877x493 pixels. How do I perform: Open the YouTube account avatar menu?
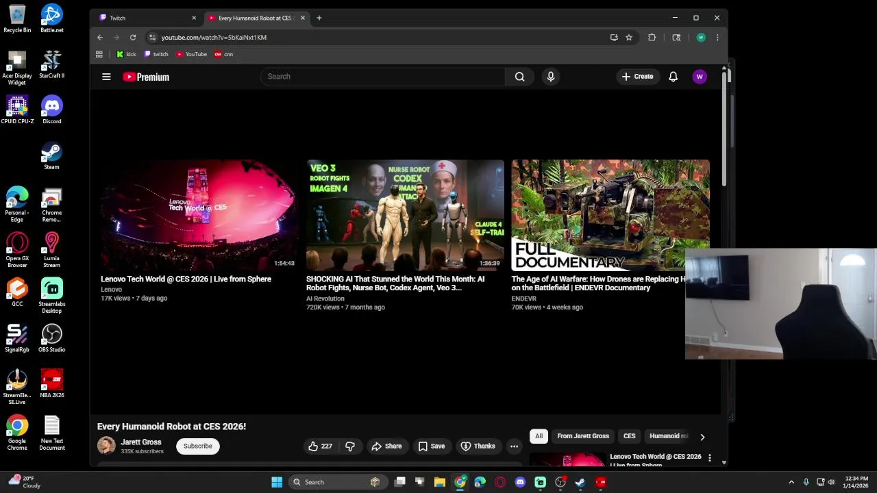pos(700,77)
